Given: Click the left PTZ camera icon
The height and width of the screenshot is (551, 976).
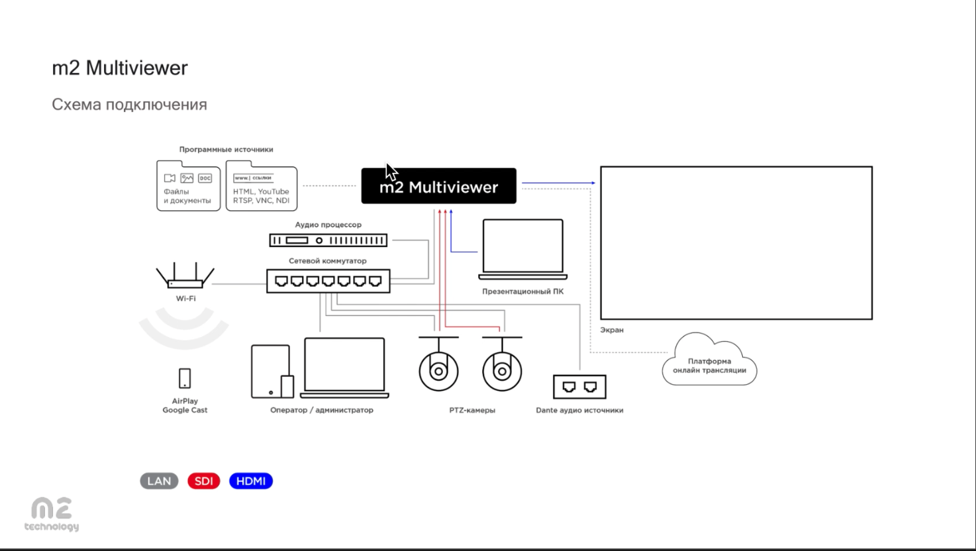Looking at the screenshot, I should pyautogui.click(x=438, y=366).
